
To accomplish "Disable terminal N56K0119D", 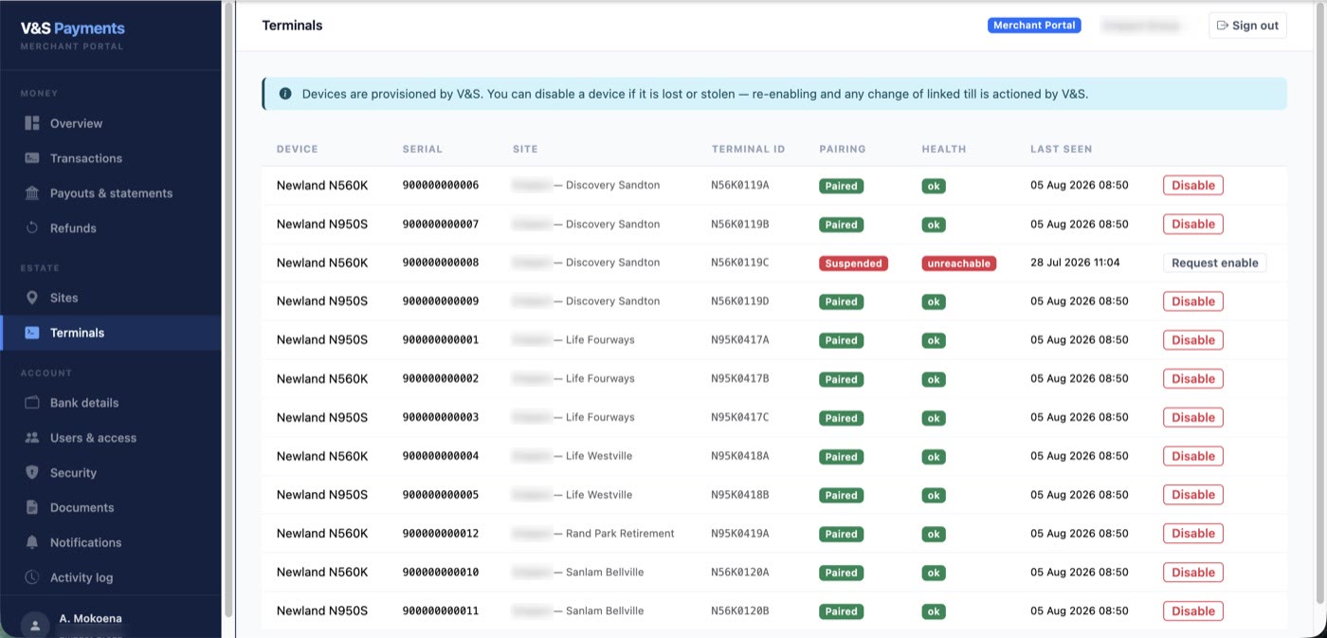I will (x=1192, y=301).
